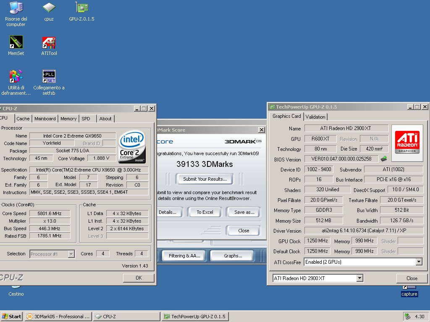Close the 3DMark Score dialog with Close button
430x322 pixels.
coord(244,231)
